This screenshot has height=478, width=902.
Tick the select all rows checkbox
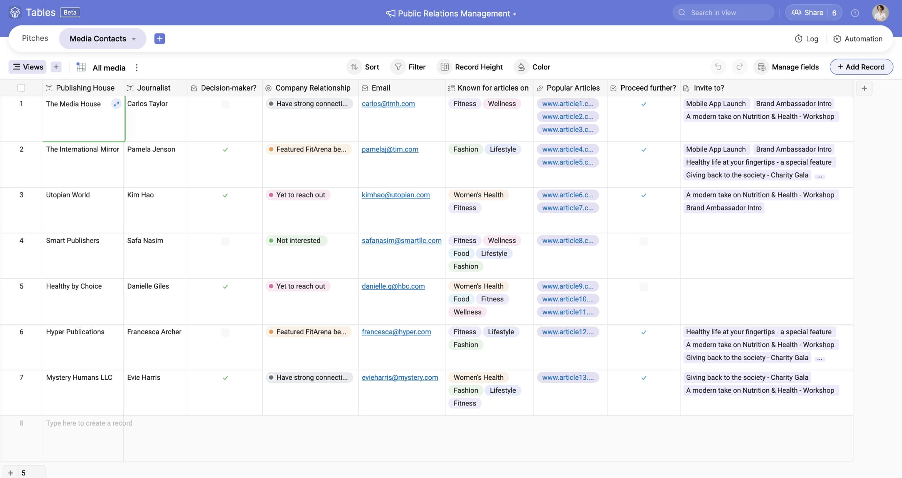point(21,88)
